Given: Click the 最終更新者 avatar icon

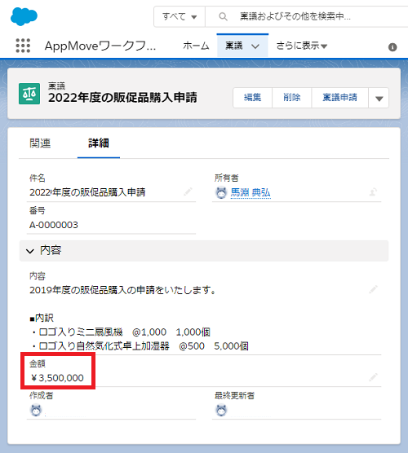Looking at the screenshot, I should pos(221,411).
